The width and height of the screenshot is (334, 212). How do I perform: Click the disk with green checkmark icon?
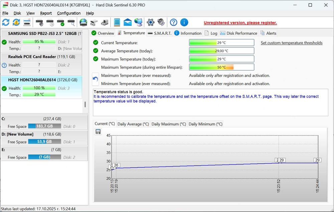point(61,23)
